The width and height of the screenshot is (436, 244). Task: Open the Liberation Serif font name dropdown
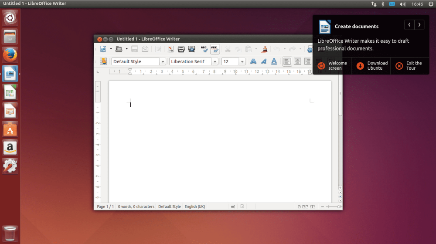(x=215, y=61)
